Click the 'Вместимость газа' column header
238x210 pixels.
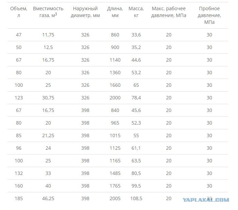[48, 12]
